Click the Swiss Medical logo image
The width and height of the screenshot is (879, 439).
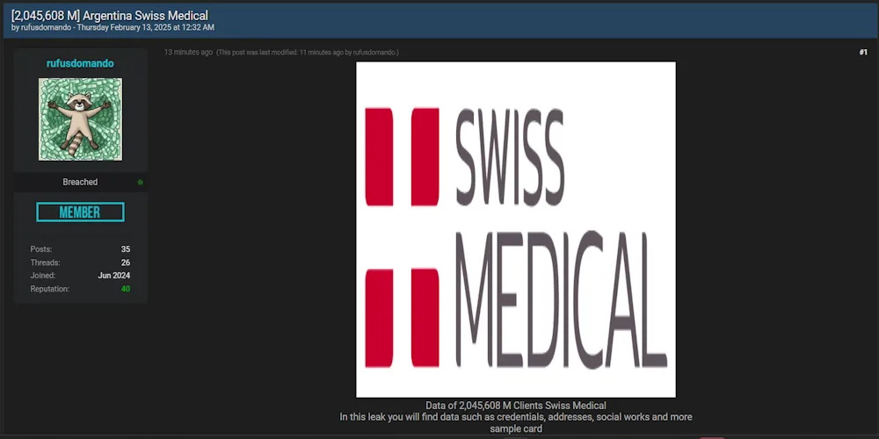coord(516,229)
